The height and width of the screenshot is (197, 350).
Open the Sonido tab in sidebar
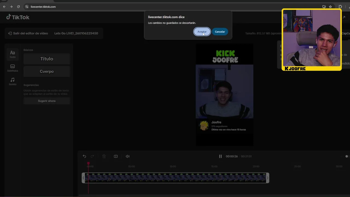click(x=13, y=82)
